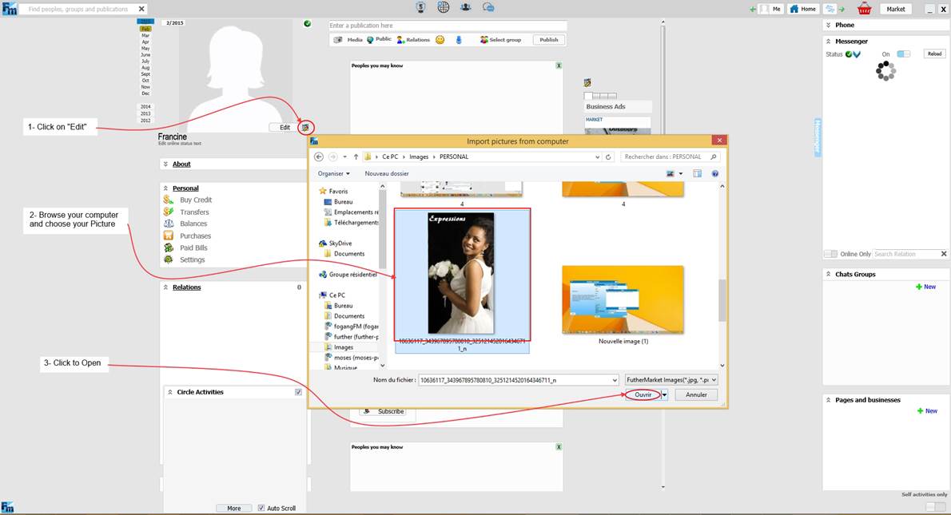Click the blue arrows icon beside Home
951x515 pixels.
point(830,9)
